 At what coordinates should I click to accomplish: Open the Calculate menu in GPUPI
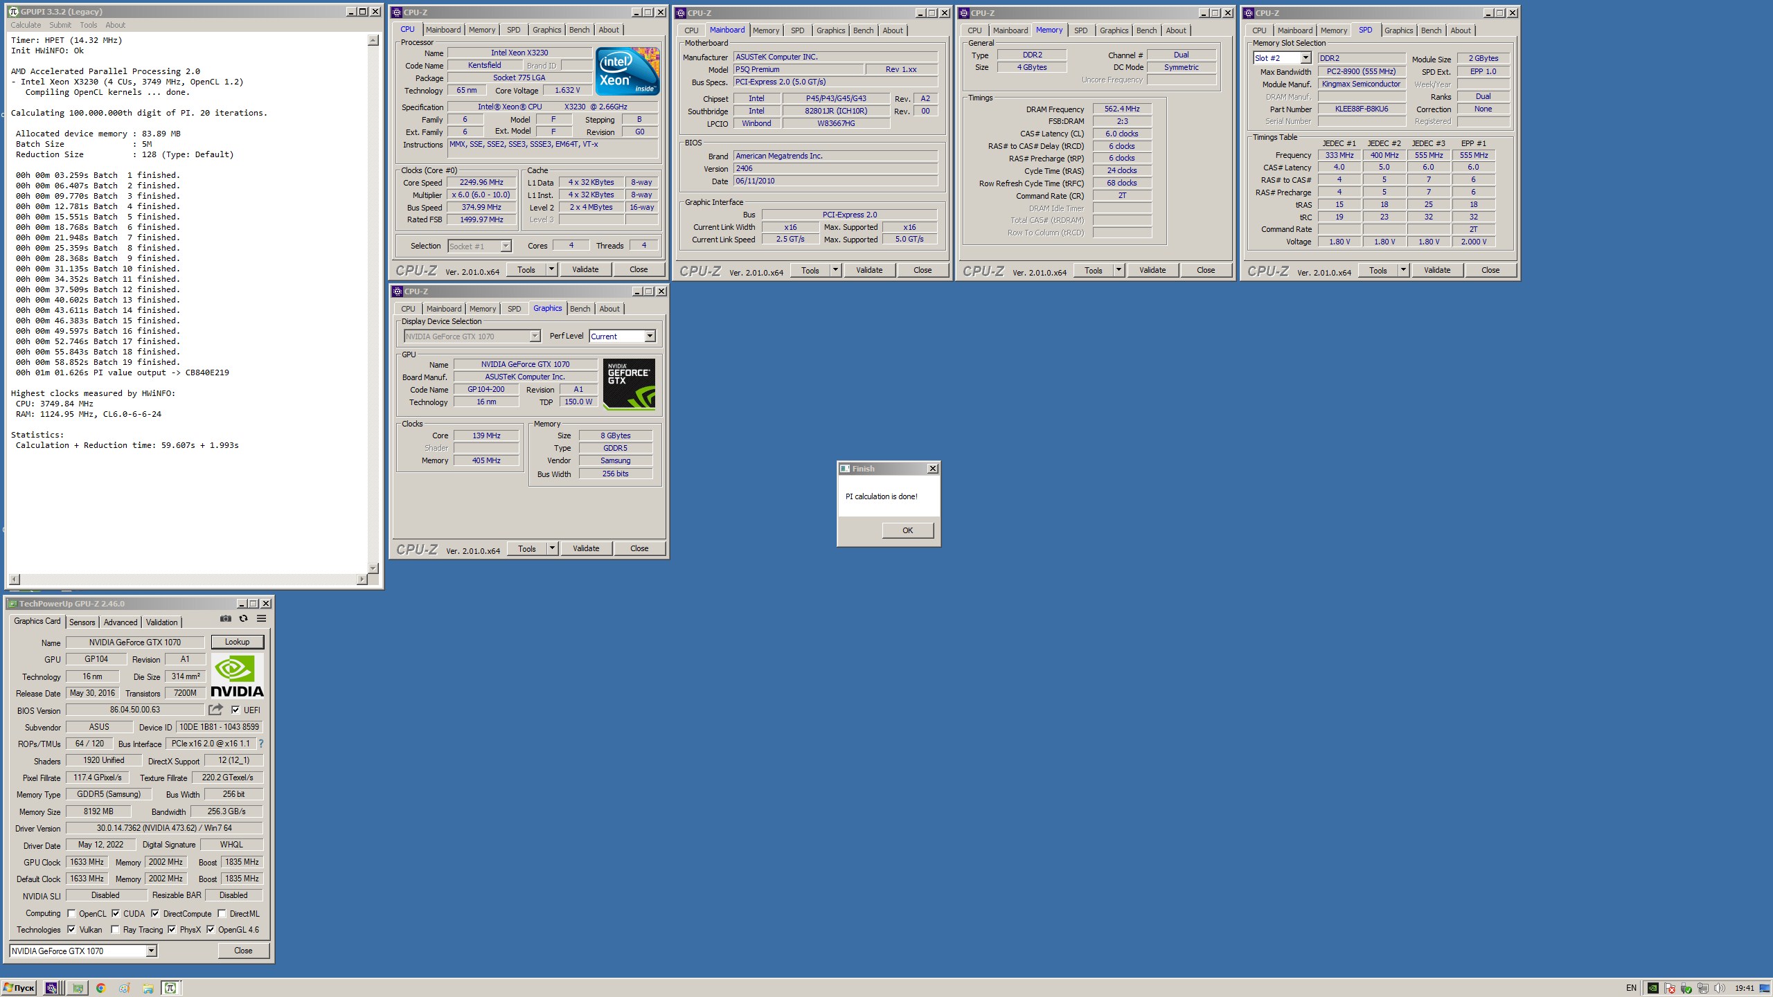click(x=26, y=25)
